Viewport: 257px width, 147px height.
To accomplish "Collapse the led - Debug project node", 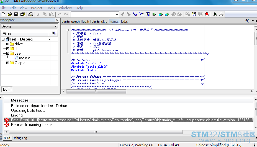I will click(x=3, y=39).
